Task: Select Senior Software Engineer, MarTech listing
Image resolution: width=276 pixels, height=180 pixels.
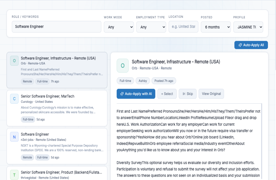Action: 57,108
